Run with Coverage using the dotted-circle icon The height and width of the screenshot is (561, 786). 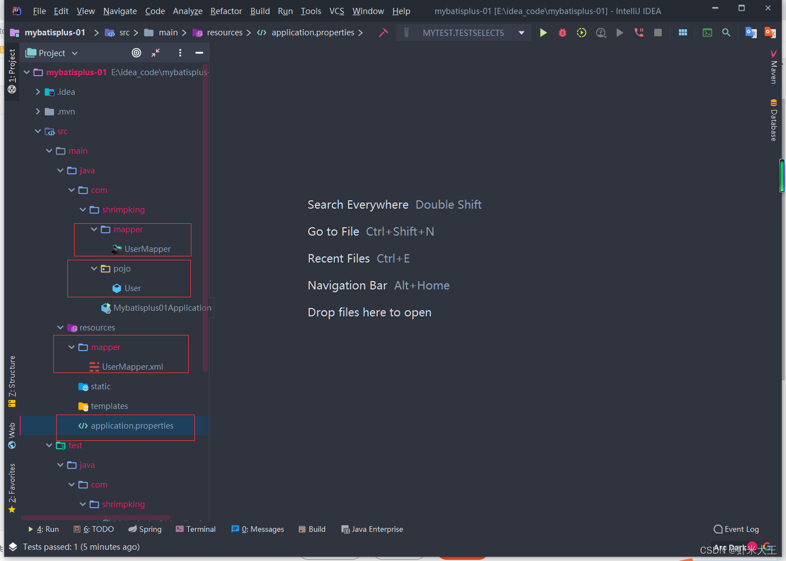click(581, 32)
